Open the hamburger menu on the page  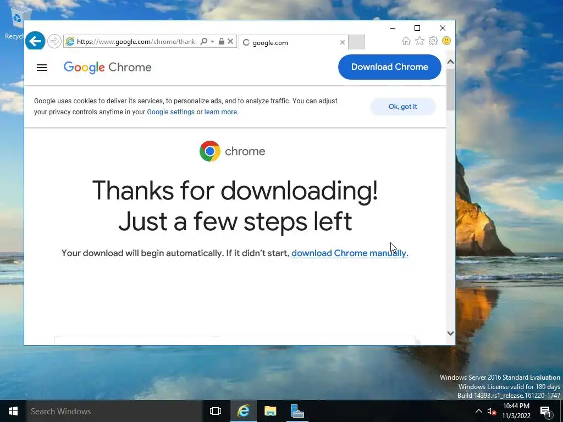pos(42,68)
